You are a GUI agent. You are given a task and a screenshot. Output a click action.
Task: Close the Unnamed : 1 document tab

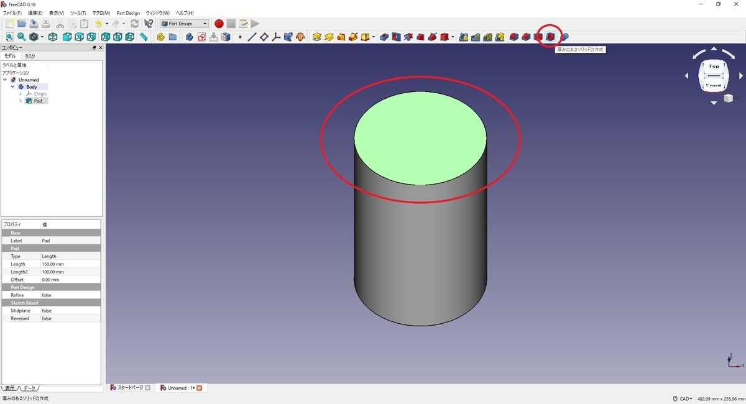pos(200,388)
